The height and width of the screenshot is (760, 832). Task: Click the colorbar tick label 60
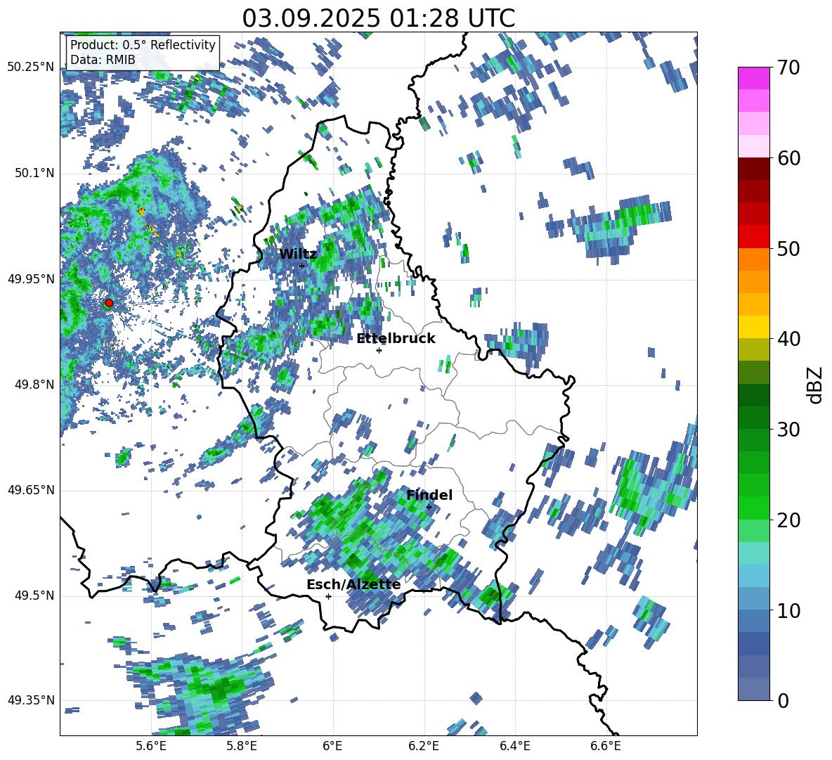(x=788, y=158)
